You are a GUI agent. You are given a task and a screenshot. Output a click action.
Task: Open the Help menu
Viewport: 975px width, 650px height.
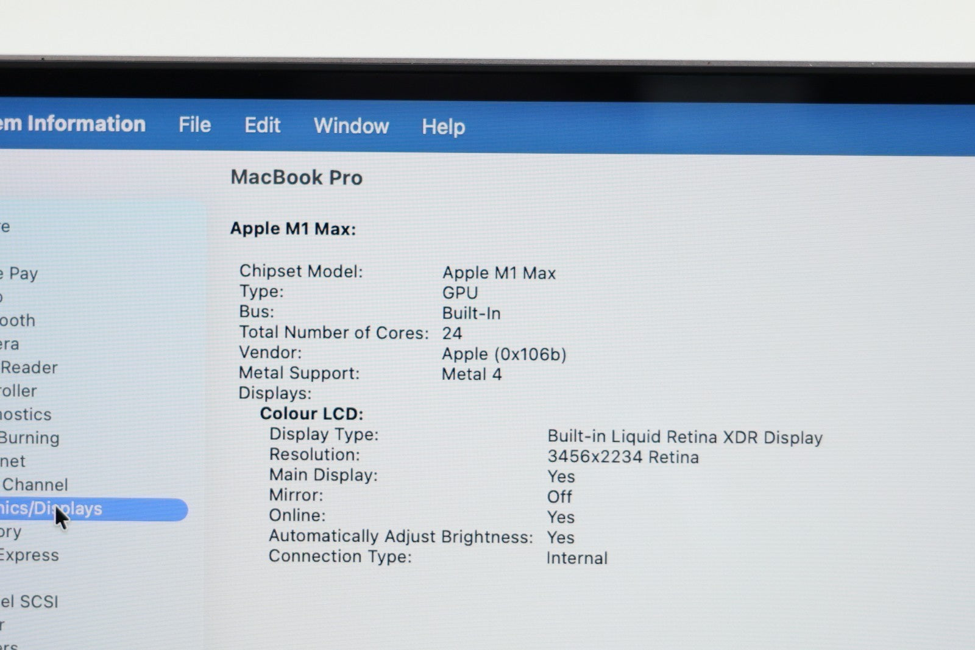click(x=443, y=127)
